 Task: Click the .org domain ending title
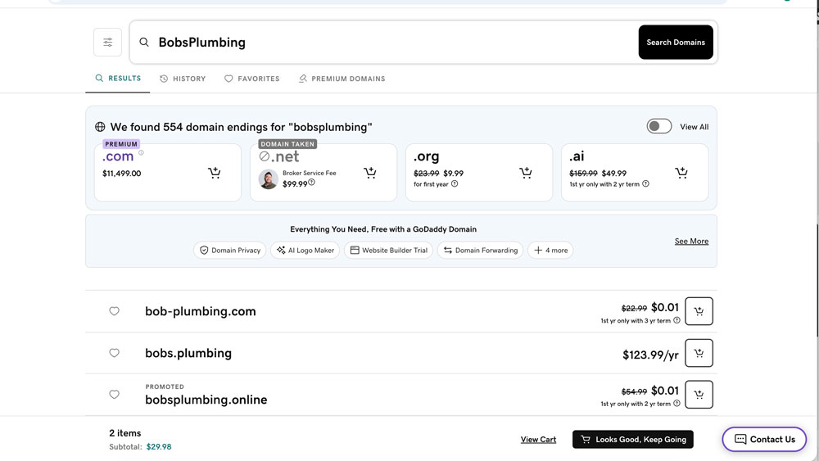coord(426,156)
